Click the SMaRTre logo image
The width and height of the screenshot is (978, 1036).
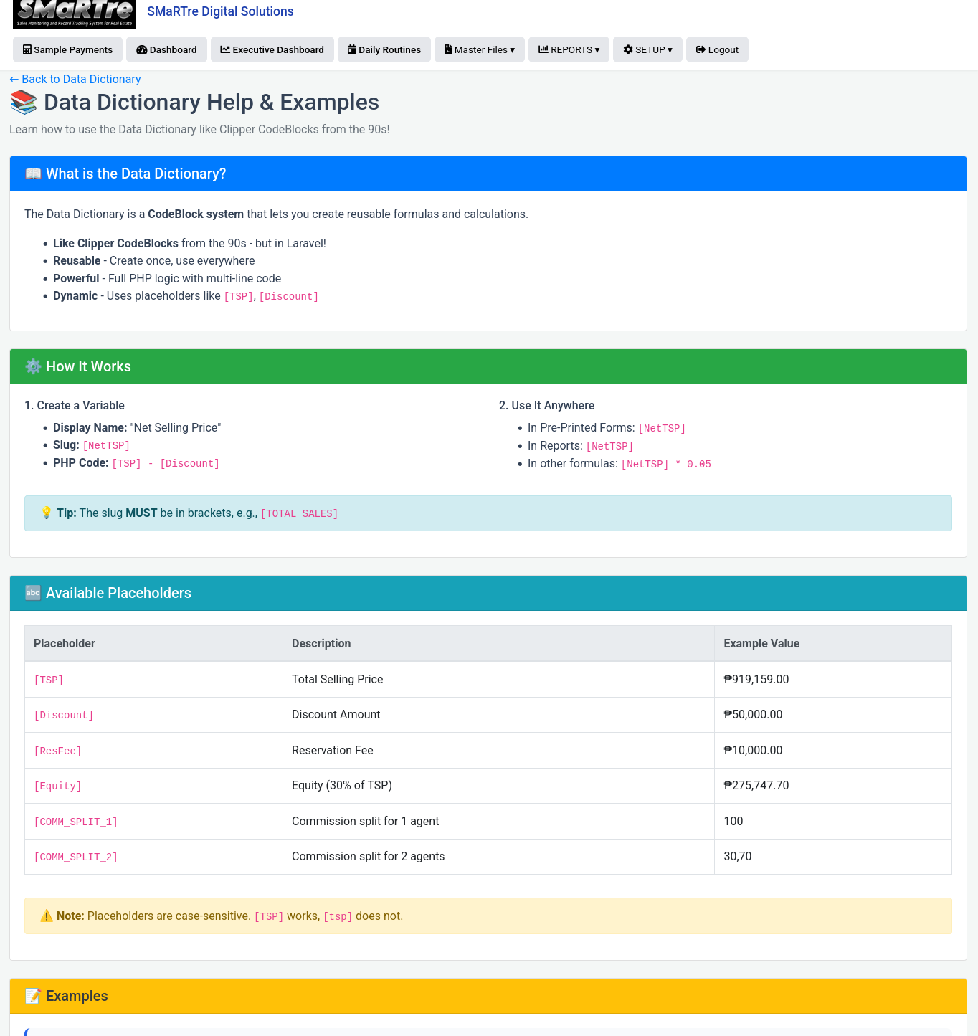pyautogui.click(x=75, y=14)
